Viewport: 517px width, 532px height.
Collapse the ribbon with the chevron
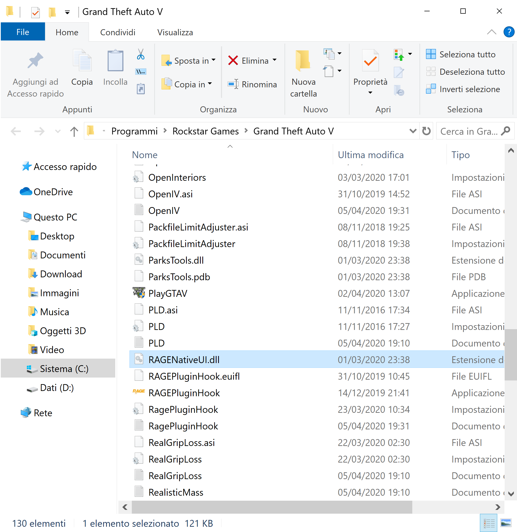coord(491,32)
